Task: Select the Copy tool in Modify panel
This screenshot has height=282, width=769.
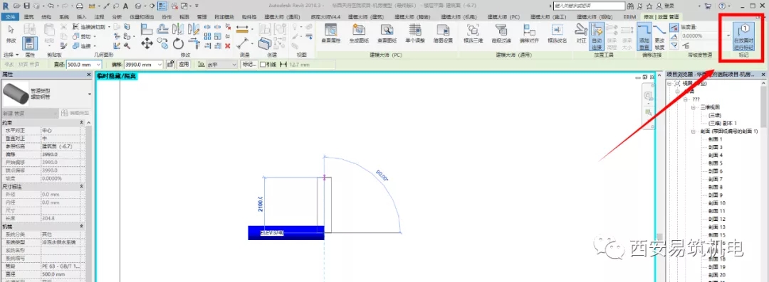Action: [x=162, y=43]
